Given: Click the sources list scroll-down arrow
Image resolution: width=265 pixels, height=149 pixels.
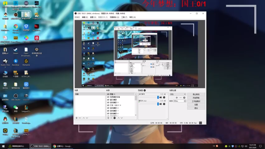Looking at the screenshot, I should (x=135, y=115).
